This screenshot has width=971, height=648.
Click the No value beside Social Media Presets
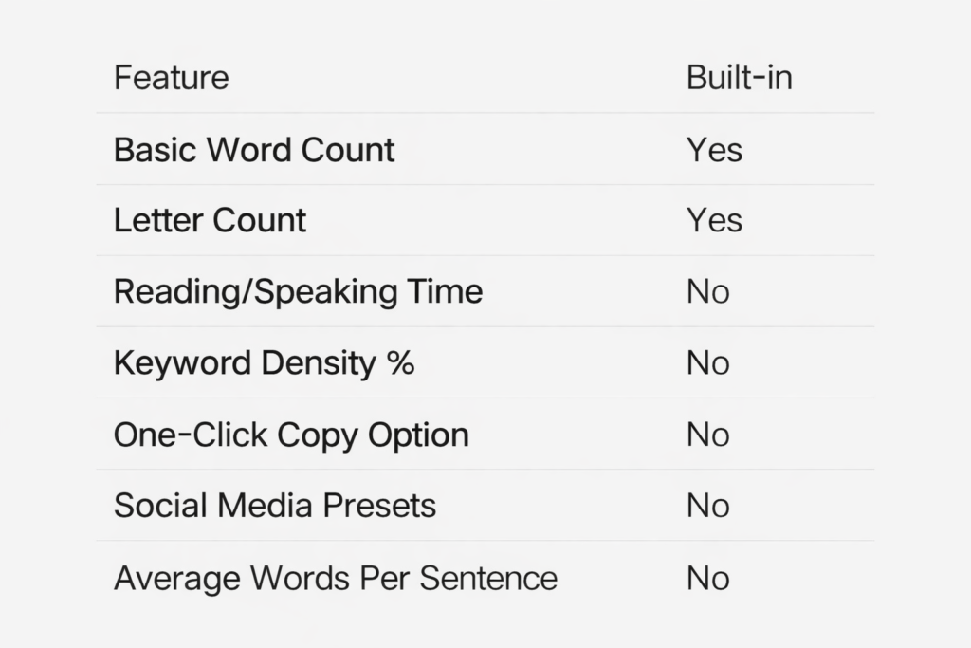(707, 505)
